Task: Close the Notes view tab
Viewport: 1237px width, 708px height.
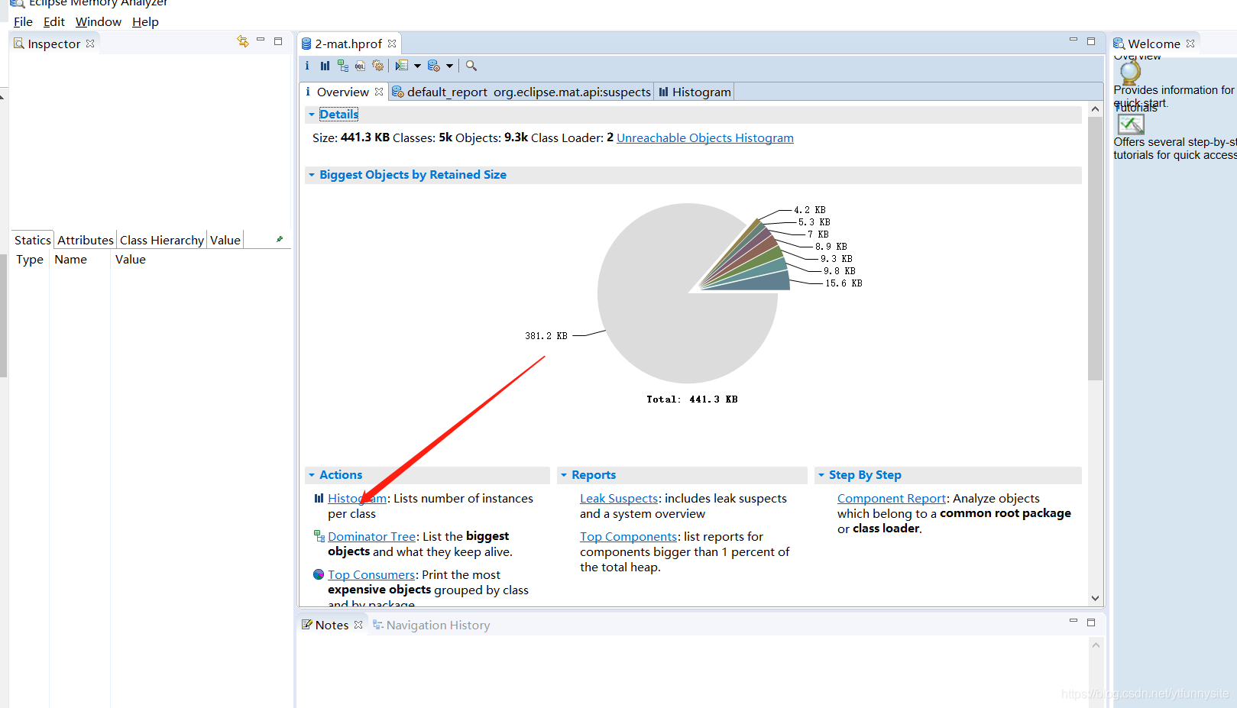Action: pos(358,625)
